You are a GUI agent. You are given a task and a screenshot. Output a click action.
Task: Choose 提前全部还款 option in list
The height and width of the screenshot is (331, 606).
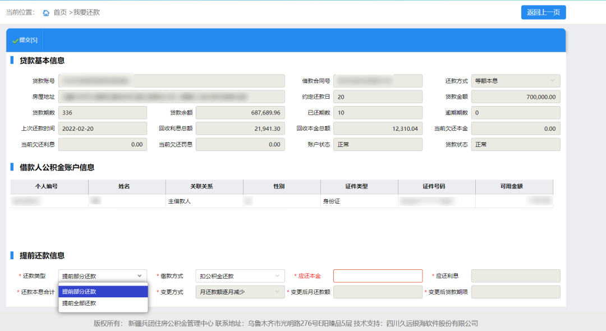(x=103, y=304)
